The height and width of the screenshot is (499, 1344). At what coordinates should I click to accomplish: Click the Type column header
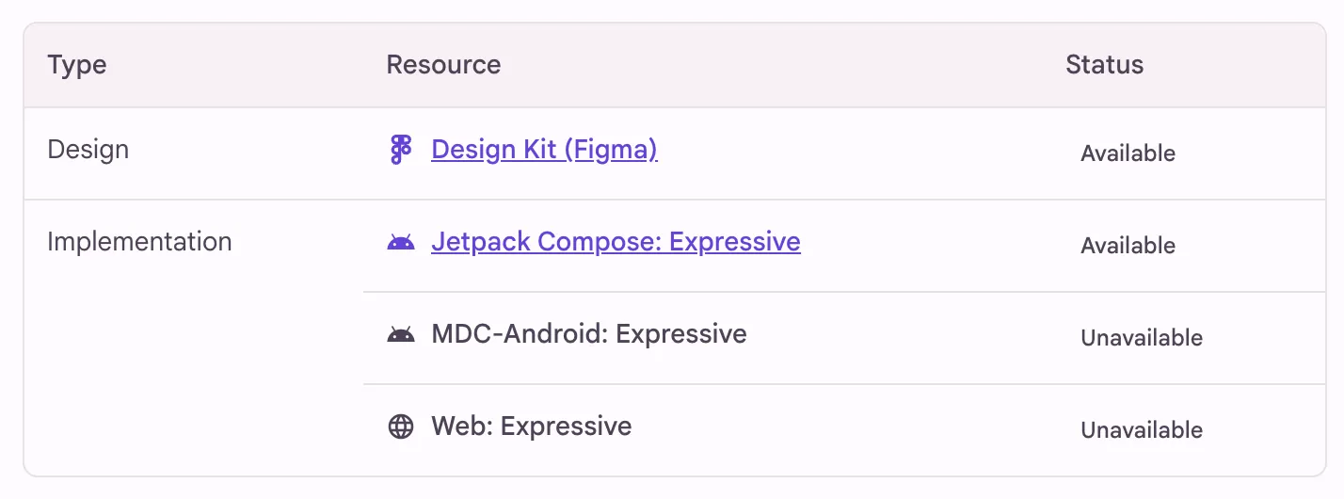click(x=77, y=65)
